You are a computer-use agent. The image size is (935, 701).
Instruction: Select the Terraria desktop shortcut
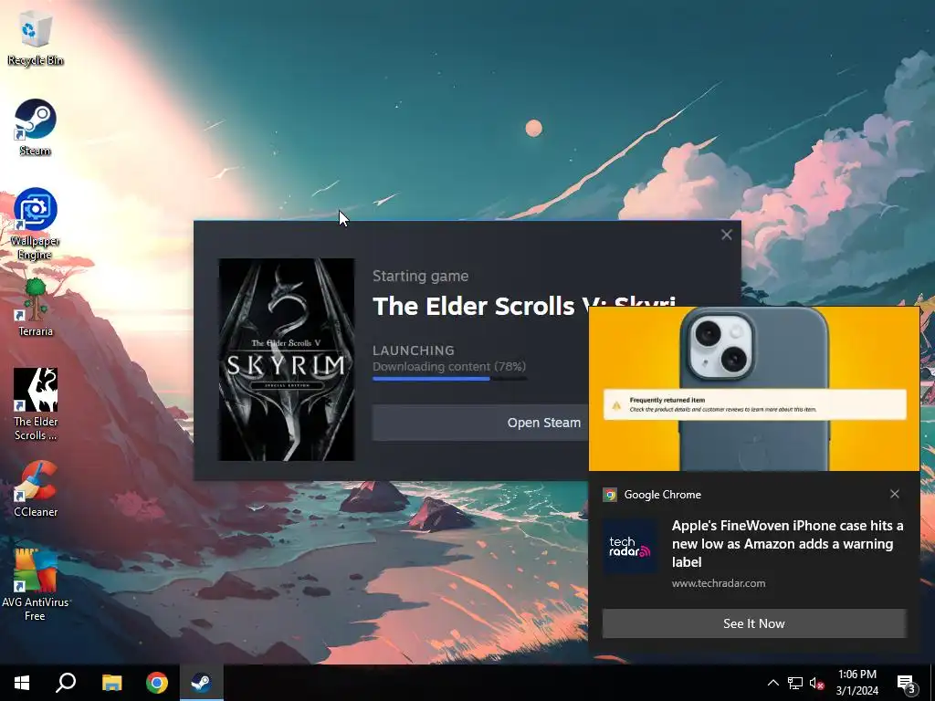36,308
